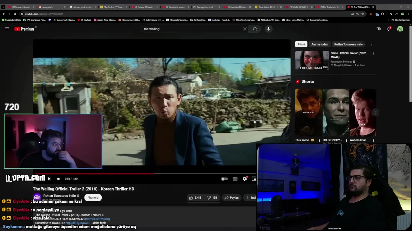This screenshot has height=231, width=412.
Task: Open Chrome downloads icon in toolbar
Action: coord(397,14)
